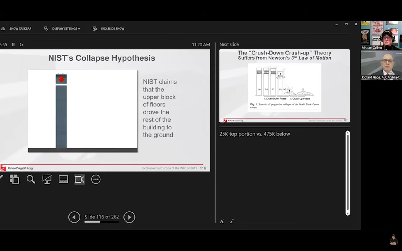The image size is (402, 251).
Task: Click the next slide preview thumbnail
Action: pos(284,86)
